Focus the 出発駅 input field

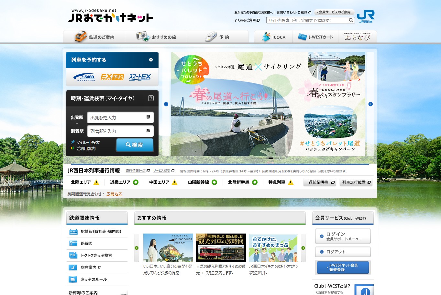[120, 117]
